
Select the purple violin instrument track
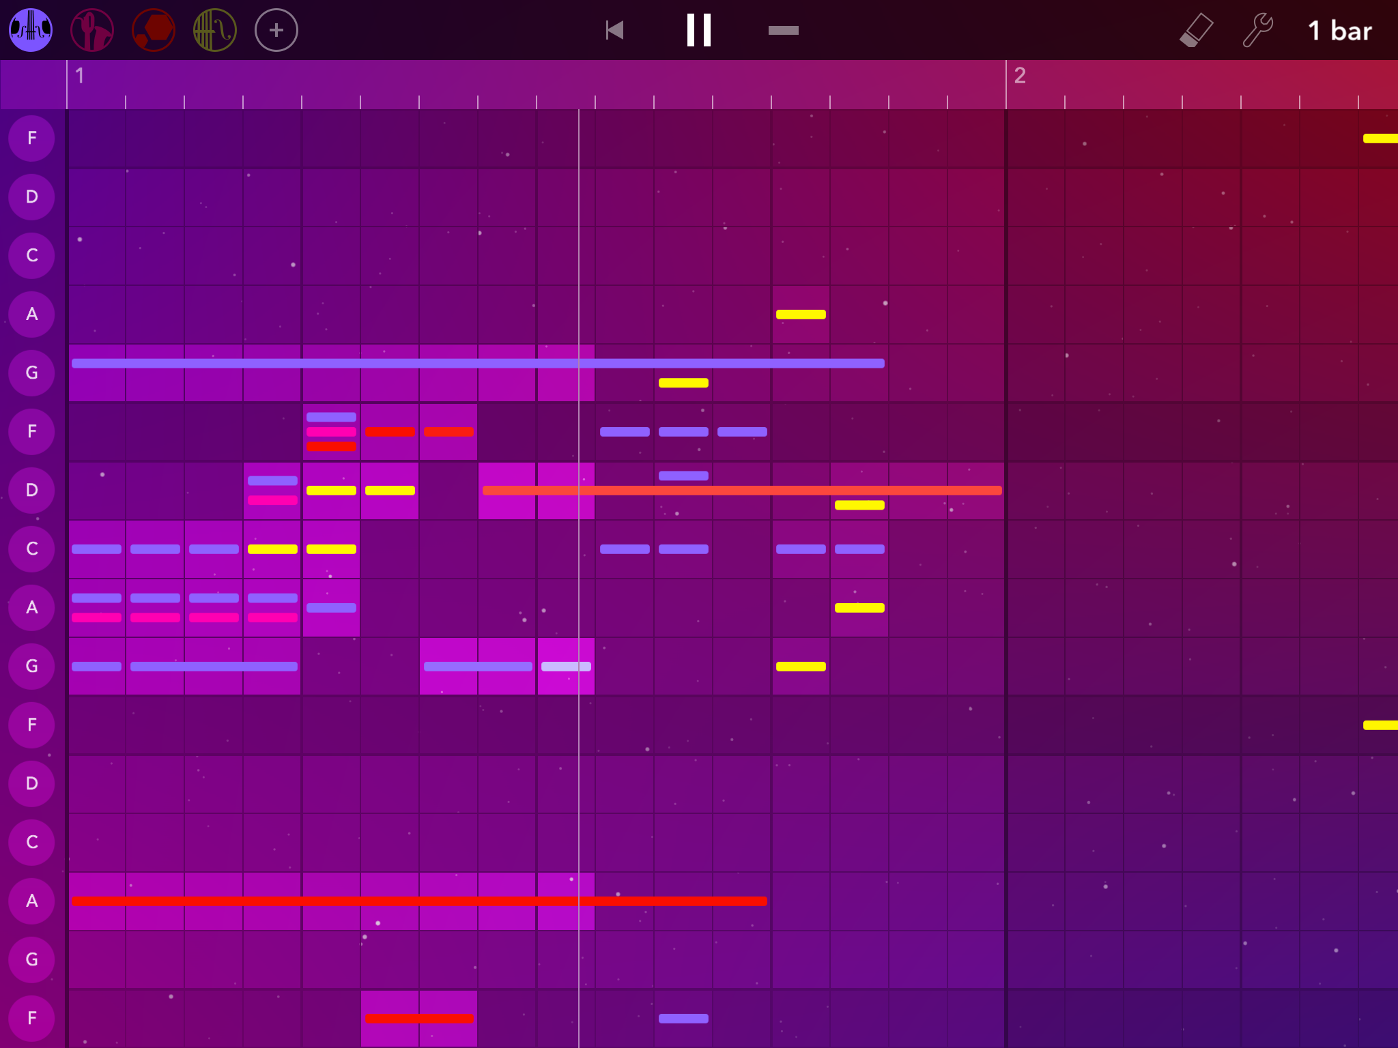[31, 30]
